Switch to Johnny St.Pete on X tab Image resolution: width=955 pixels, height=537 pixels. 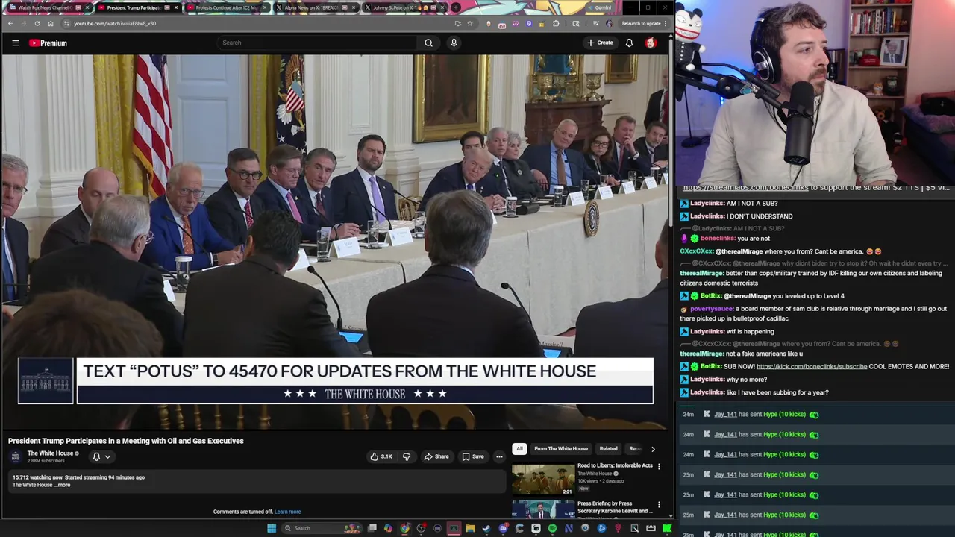pyautogui.click(x=404, y=7)
